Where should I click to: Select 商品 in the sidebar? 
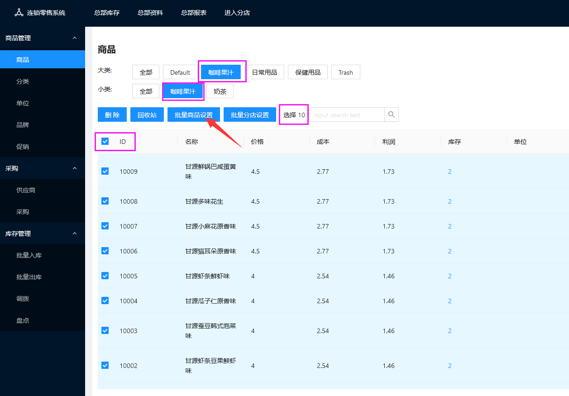(x=43, y=60)
